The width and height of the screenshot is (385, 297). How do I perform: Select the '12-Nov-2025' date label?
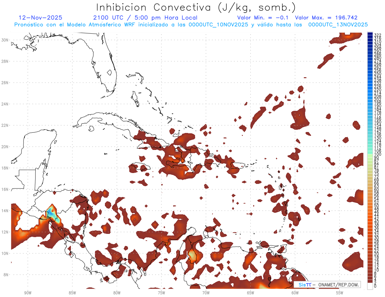tap(40, 18)
